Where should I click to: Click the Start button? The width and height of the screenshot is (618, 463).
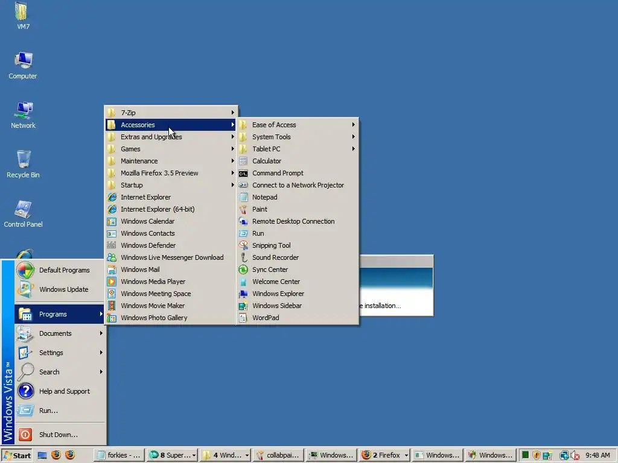pyautogui.click(x=16, y=456)
